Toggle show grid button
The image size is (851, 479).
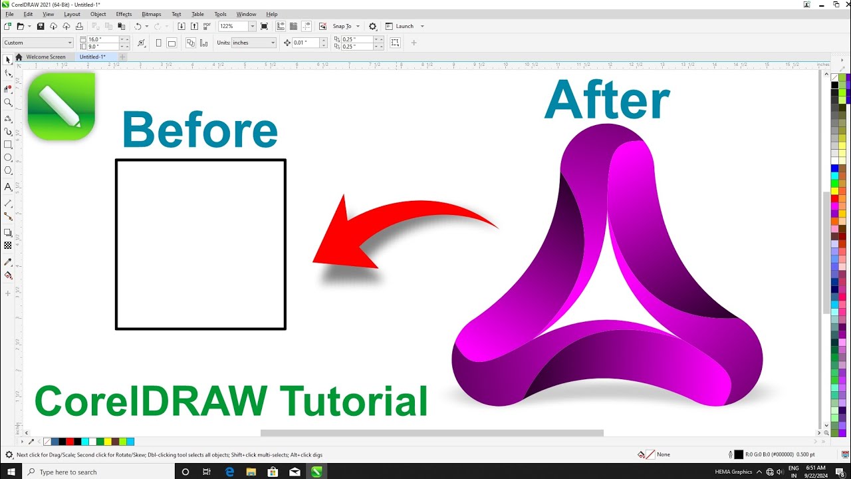click(293, 26)
